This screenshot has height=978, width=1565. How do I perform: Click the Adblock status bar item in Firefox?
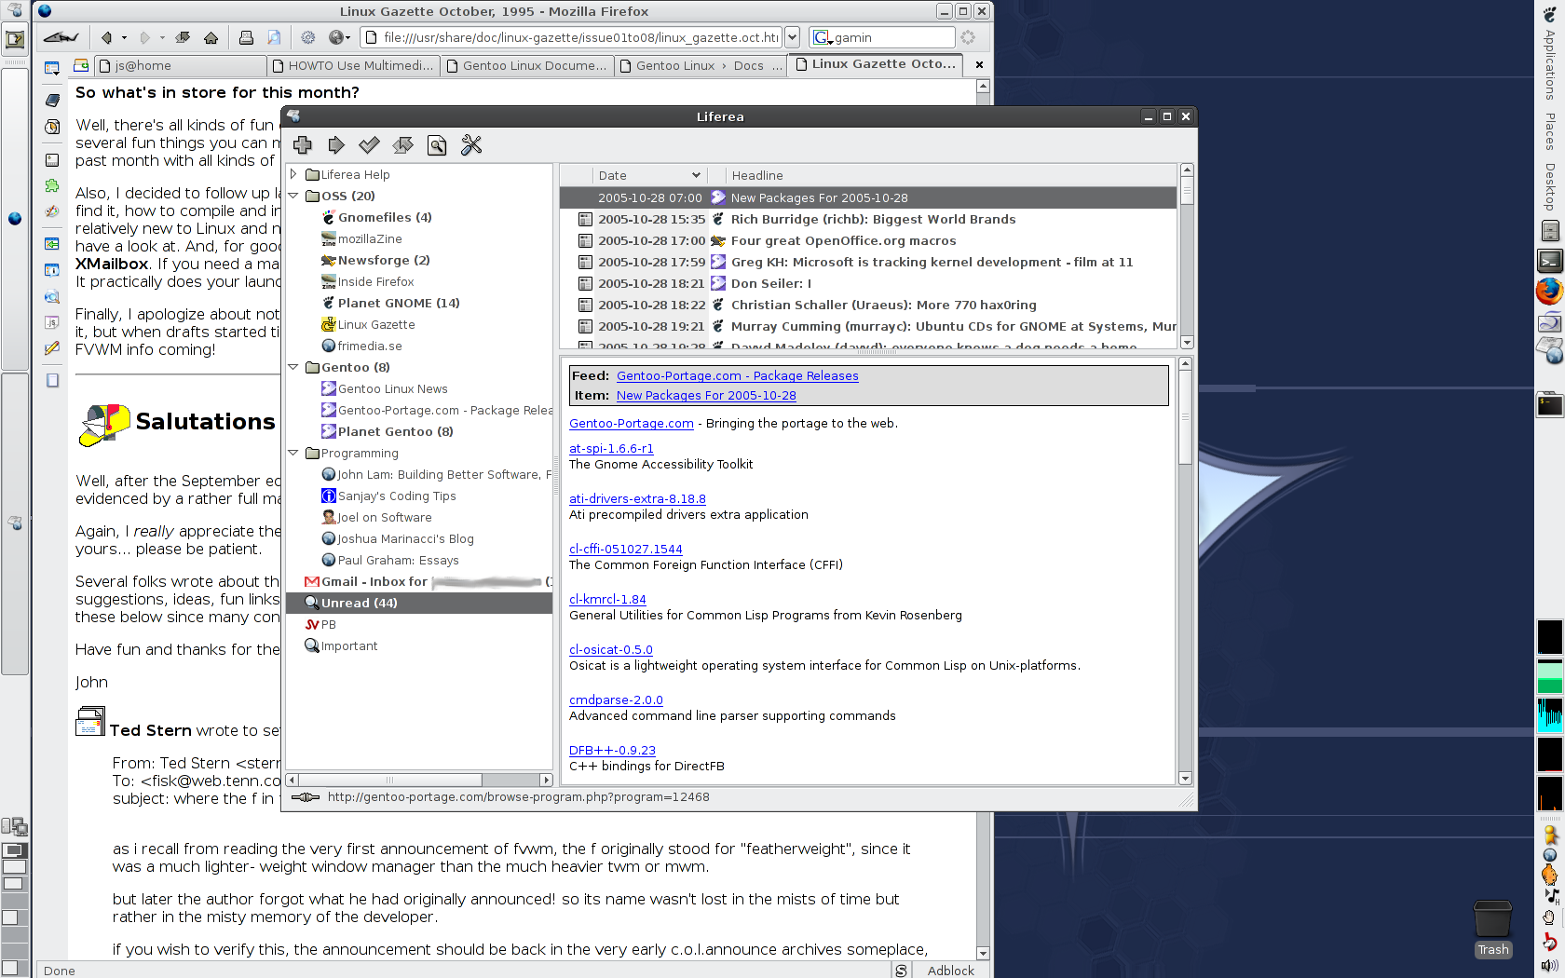click(x=950, y=971)
